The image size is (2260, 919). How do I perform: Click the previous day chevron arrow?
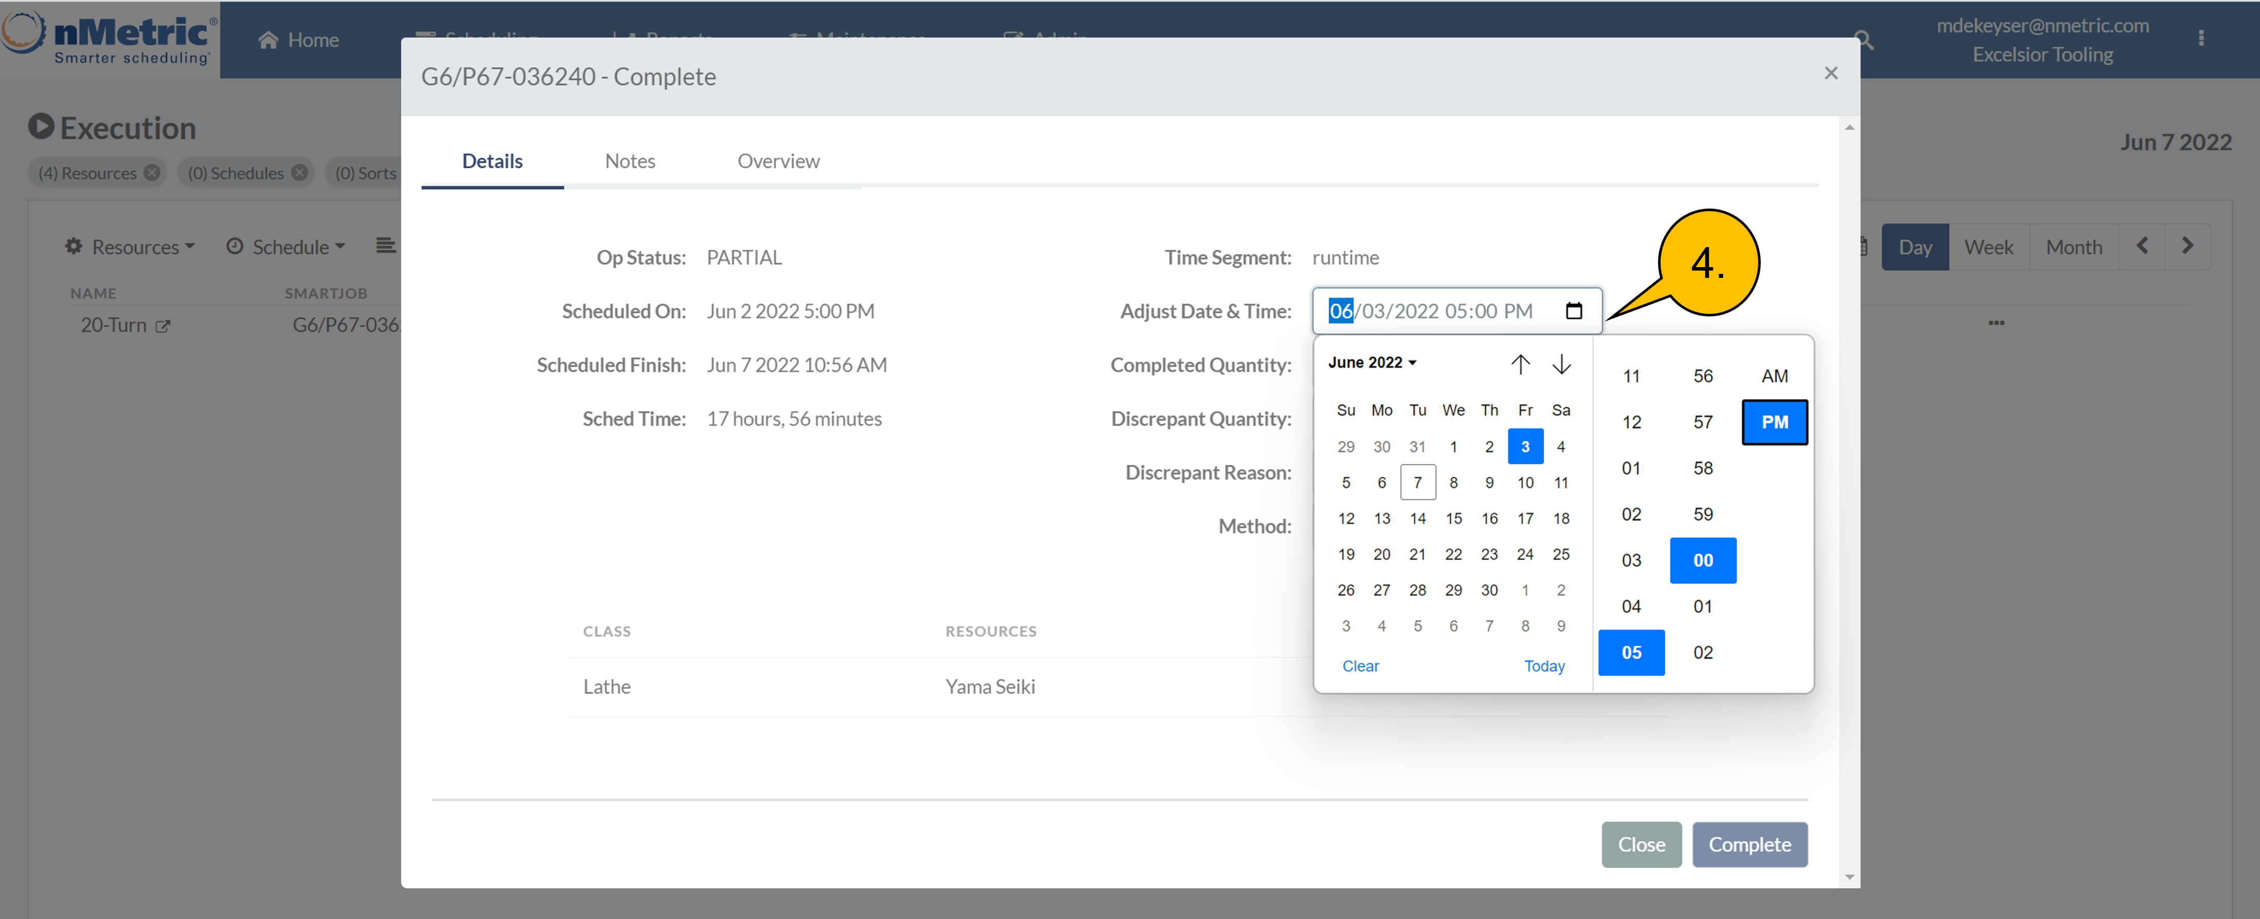(x=2141, y=247)
